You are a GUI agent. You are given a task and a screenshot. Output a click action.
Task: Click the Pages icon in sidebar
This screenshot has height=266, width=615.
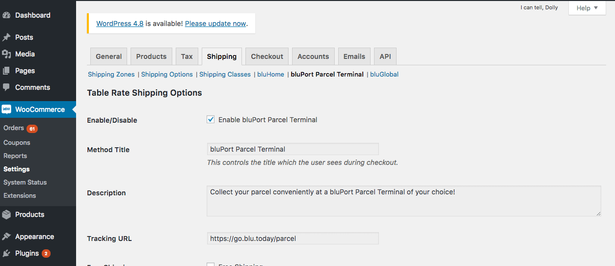tap(6, 71)
